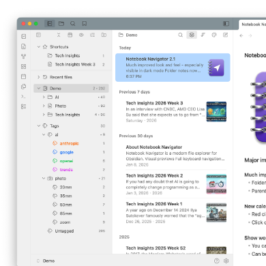266x266 pixels.
Task: Open the Tech Insights Week 3 shortcut
Action: tap(71, 65)
